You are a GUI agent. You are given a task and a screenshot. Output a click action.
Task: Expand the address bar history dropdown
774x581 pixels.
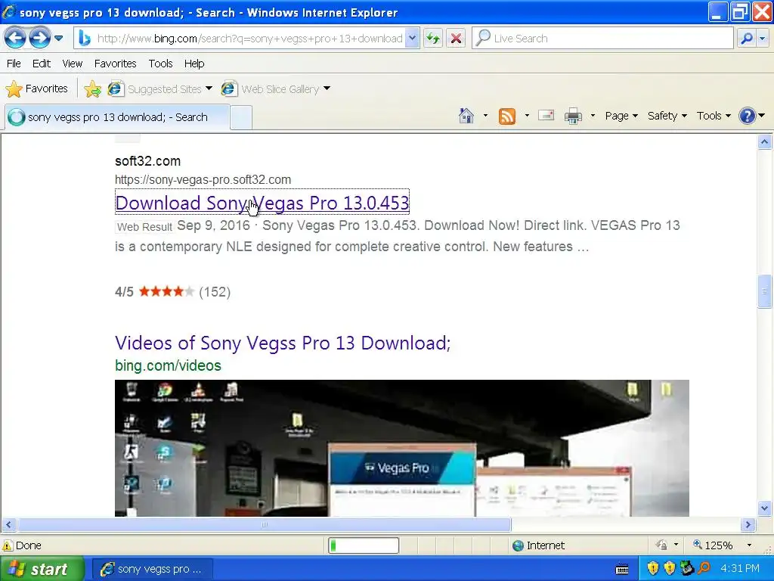coord(412,38)
